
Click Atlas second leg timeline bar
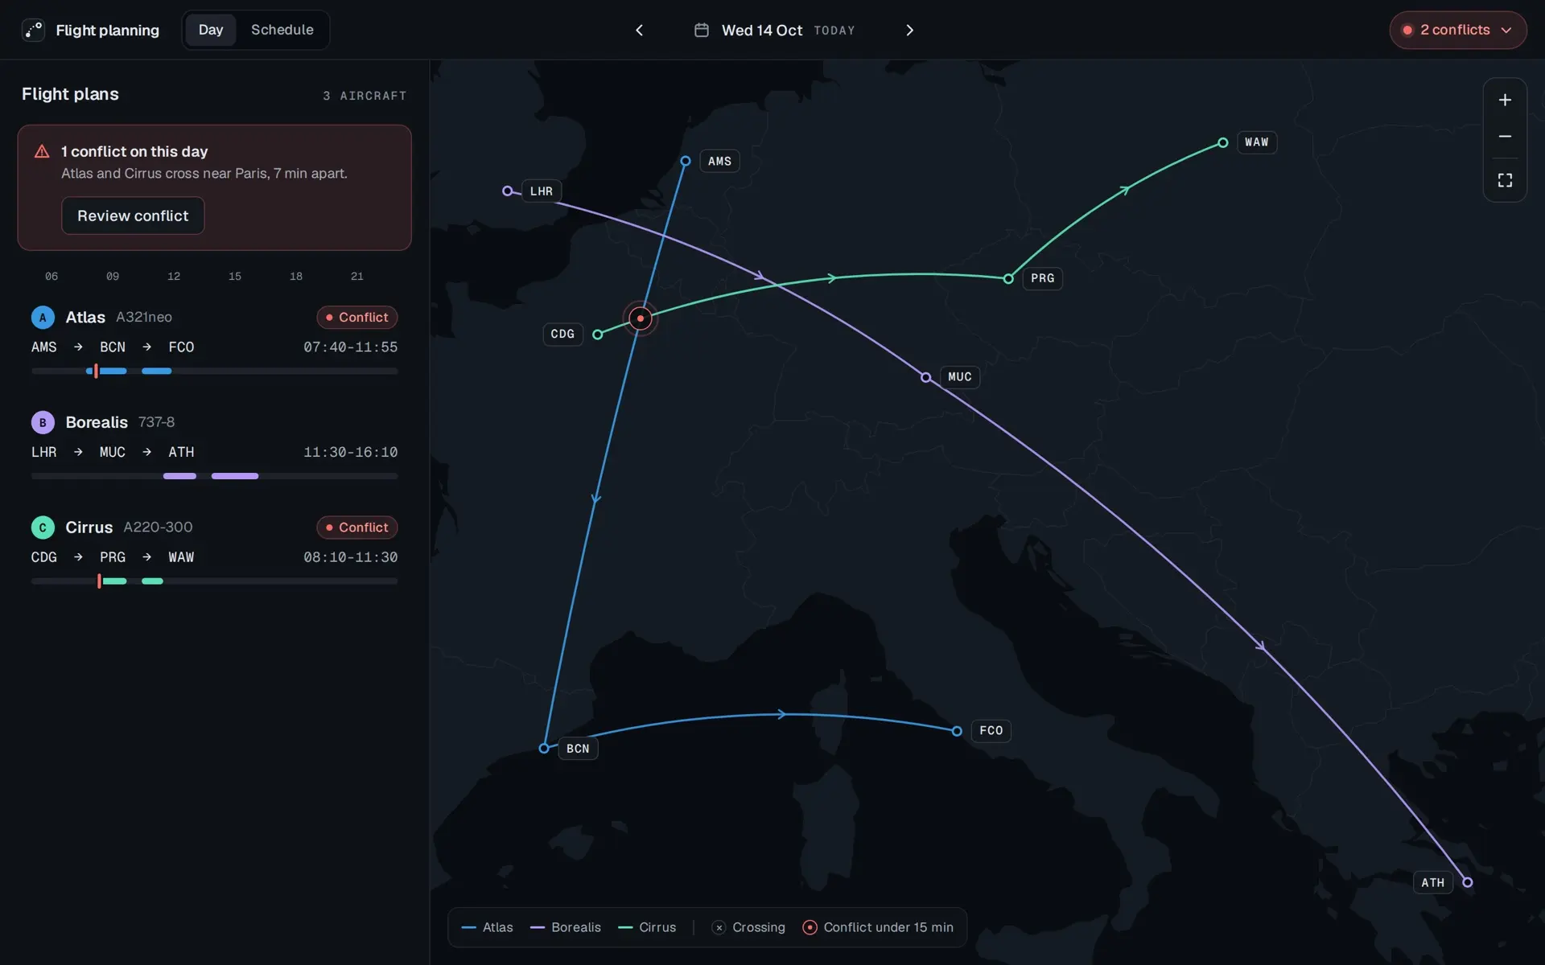click(156, 371)
